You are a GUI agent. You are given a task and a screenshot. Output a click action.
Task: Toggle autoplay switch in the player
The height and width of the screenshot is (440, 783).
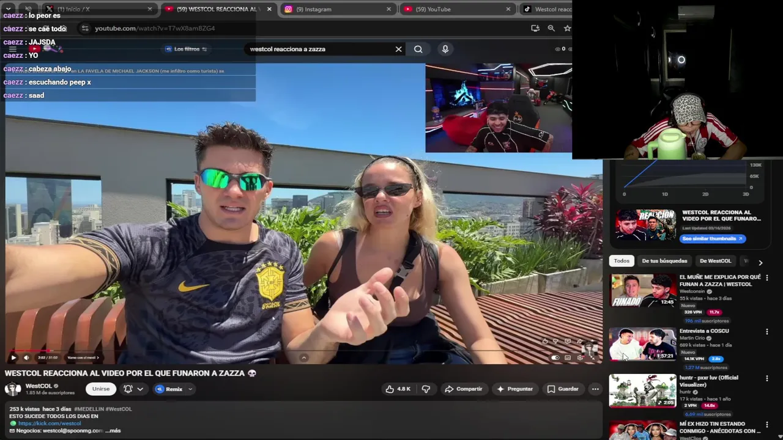point(555,358)
